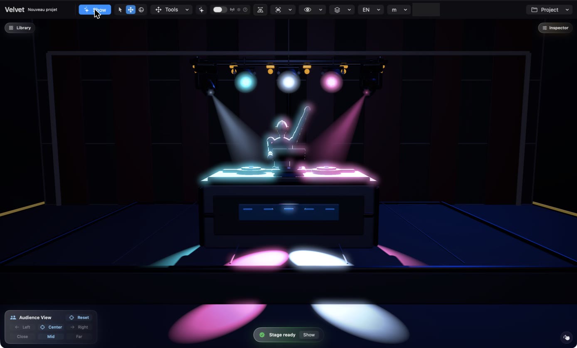Click the stage perspective icon
The width and height of the screenshot is (577, 348).
tap(260, 10)
